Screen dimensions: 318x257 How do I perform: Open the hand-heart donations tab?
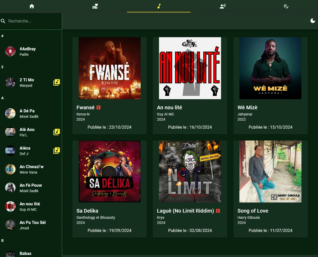coord(95,6)
